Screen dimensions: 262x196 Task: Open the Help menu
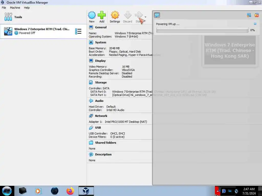pos(27,8)
